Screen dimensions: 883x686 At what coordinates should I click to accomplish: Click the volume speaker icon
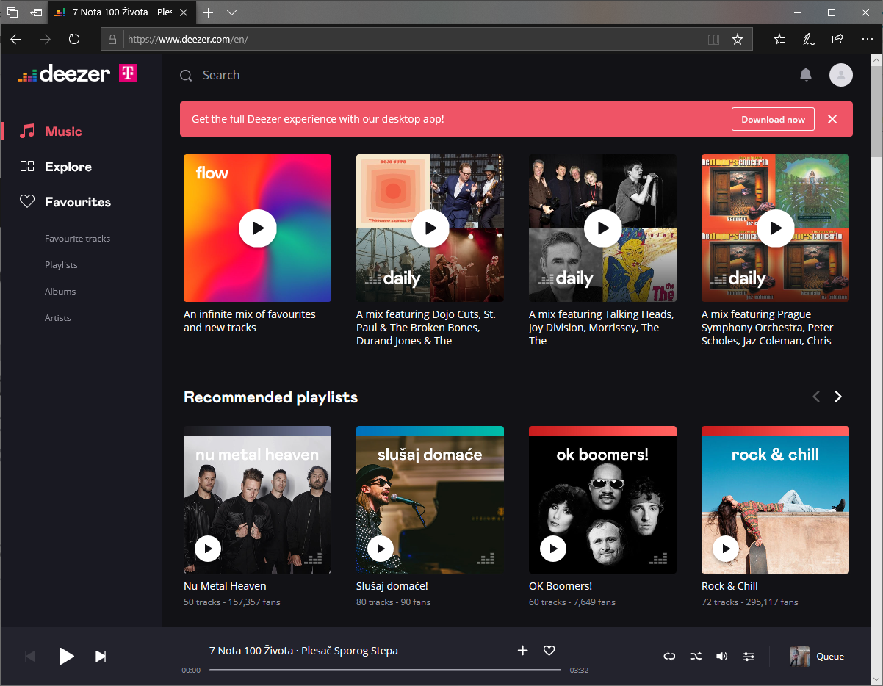(x=722, y=657)
